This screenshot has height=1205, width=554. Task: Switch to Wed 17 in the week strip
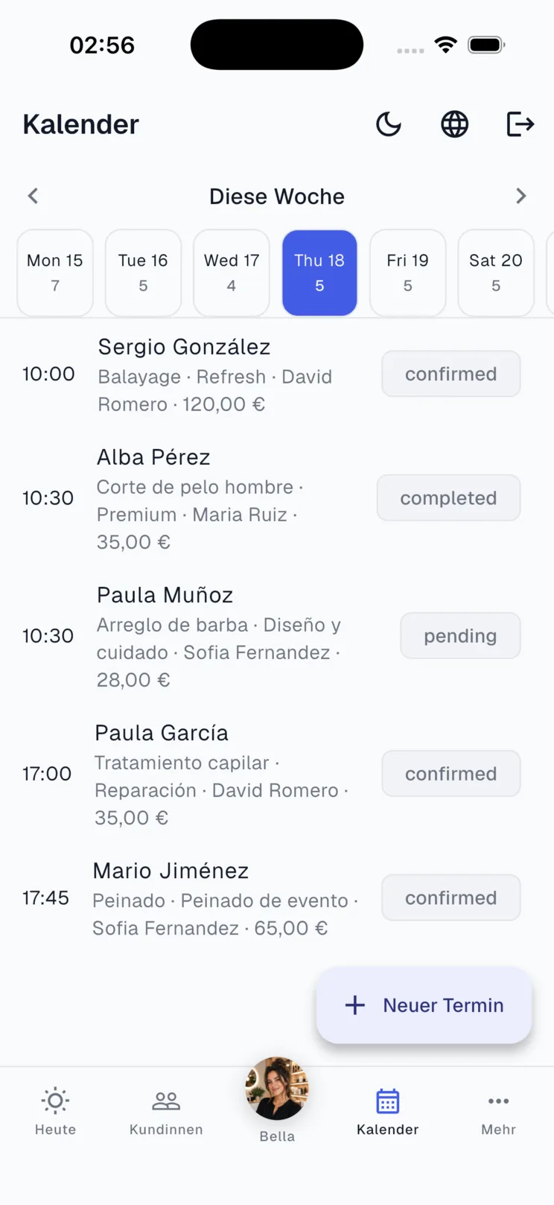232,273
